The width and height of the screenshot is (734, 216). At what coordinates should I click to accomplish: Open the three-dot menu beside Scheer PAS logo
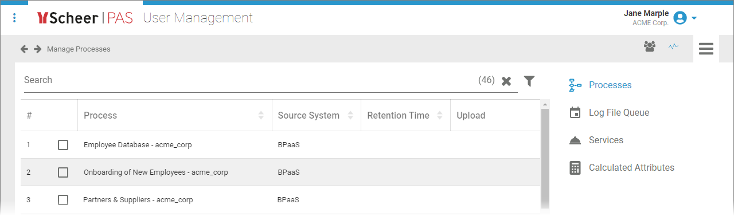coord(14,18)
